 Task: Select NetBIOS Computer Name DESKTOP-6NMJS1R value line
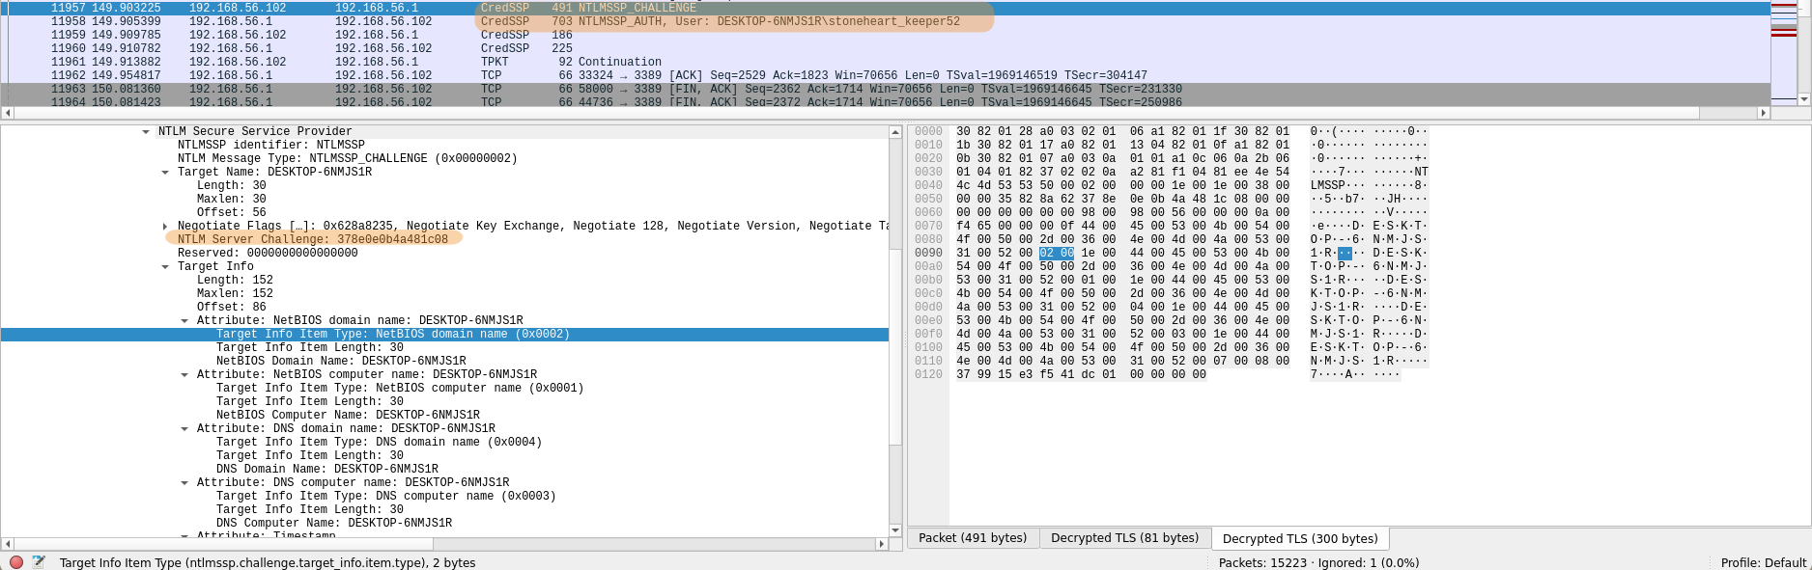[348, 416]
